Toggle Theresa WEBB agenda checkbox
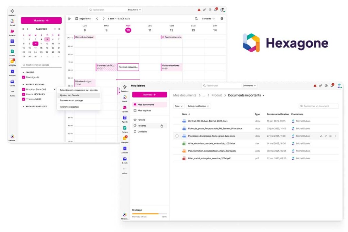This screenshot has height=232, width=348. (23, 99)
